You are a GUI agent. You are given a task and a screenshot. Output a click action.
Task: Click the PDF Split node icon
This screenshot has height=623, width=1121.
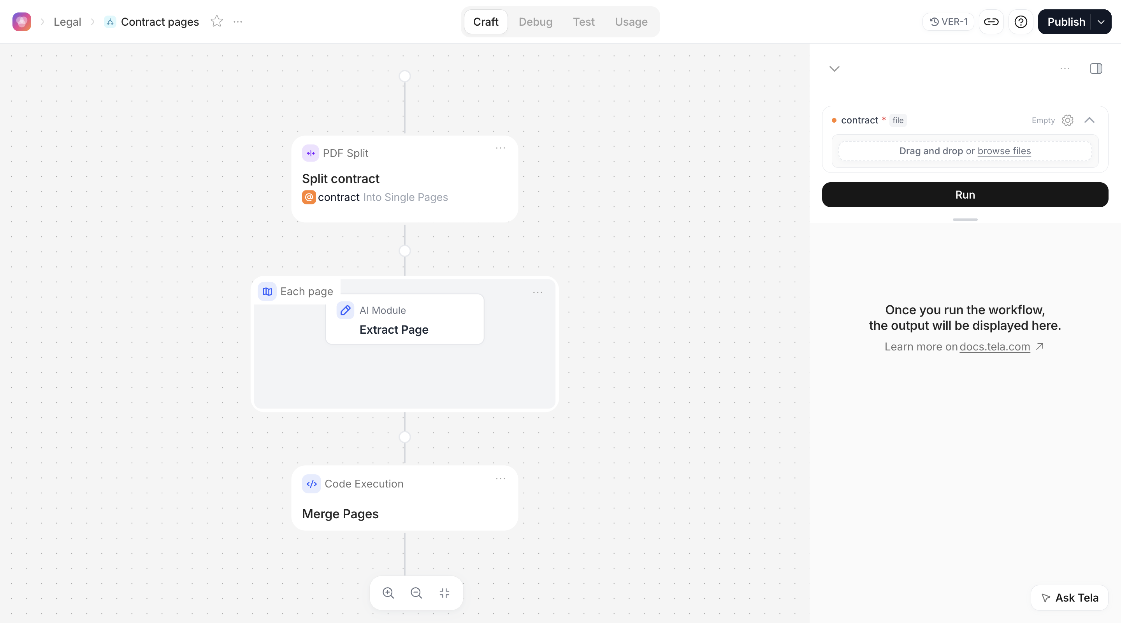coord(310,153)
